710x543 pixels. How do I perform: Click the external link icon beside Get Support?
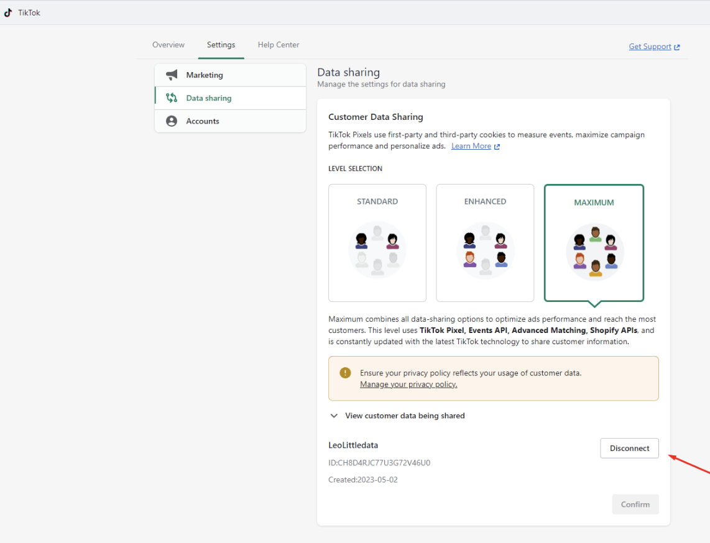677,47
